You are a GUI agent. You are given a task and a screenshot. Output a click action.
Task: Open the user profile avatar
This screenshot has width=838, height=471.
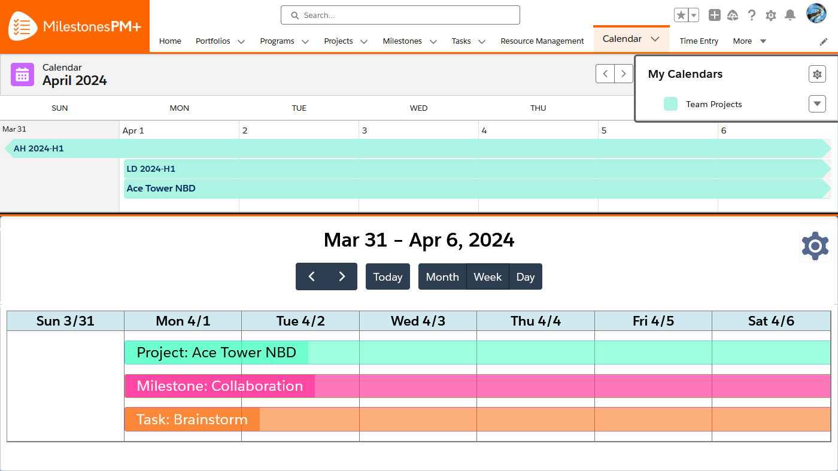point(816,14)
